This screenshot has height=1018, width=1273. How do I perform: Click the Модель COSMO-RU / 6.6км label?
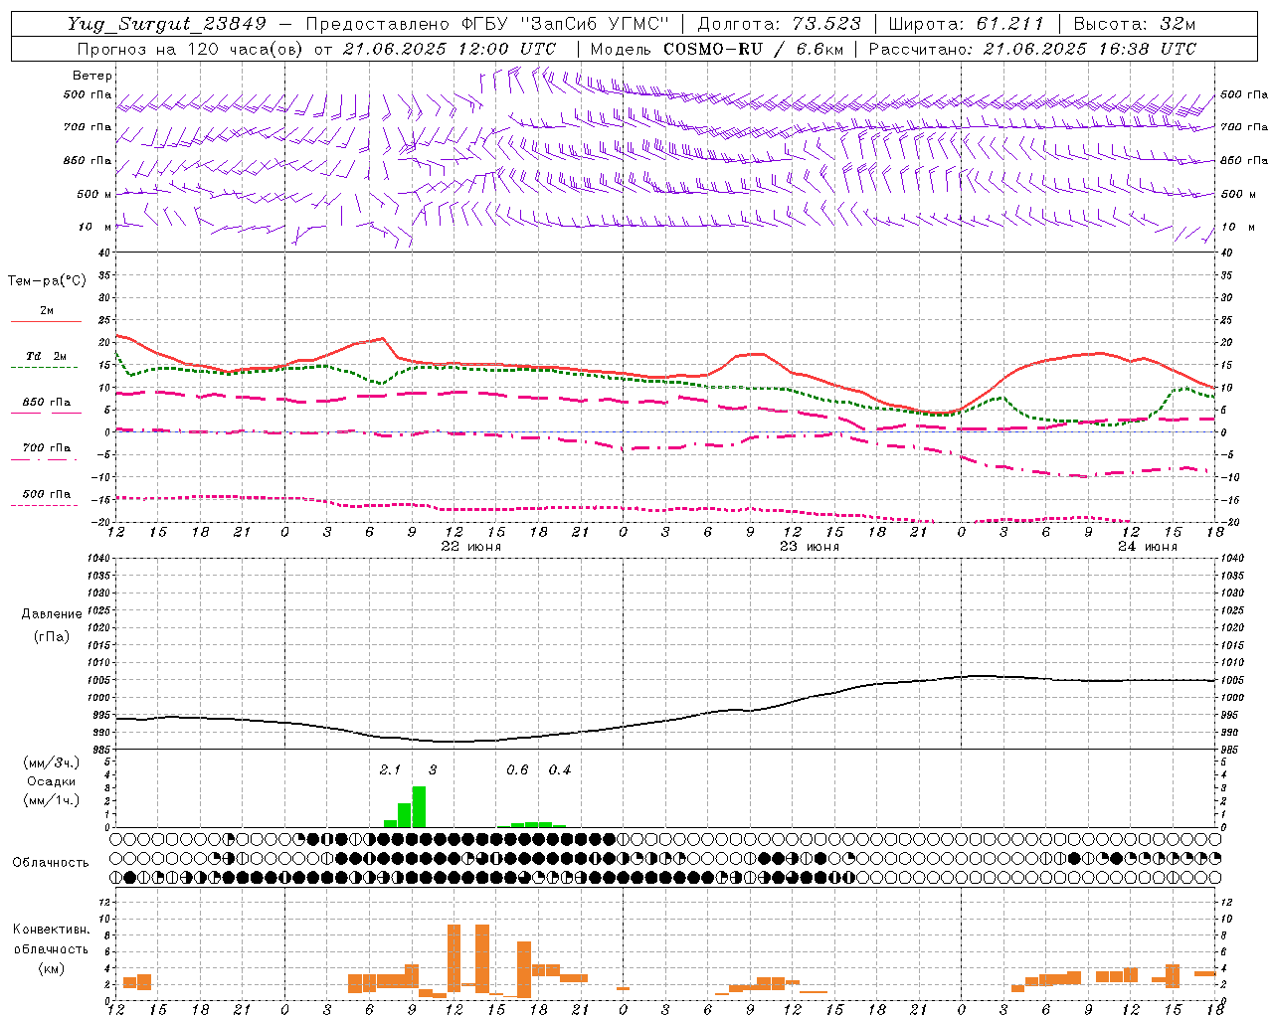pyautogui.click(x=716, y=49)
